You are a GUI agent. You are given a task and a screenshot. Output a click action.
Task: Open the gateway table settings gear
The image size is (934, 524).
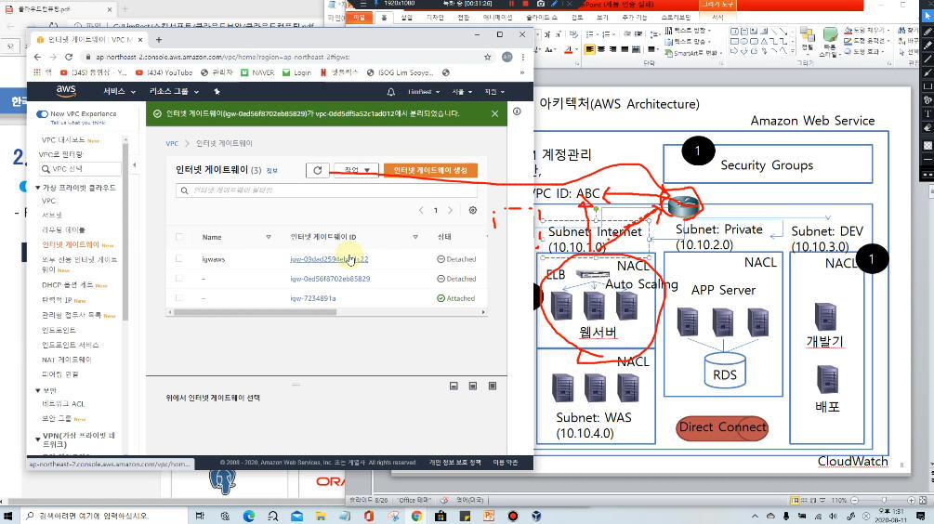pyautogui.click(x=472, y=210)
